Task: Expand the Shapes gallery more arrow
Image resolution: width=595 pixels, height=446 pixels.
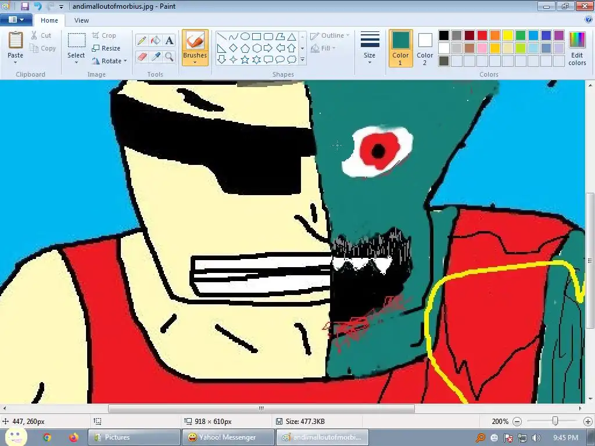Action: tap(302, 60)
